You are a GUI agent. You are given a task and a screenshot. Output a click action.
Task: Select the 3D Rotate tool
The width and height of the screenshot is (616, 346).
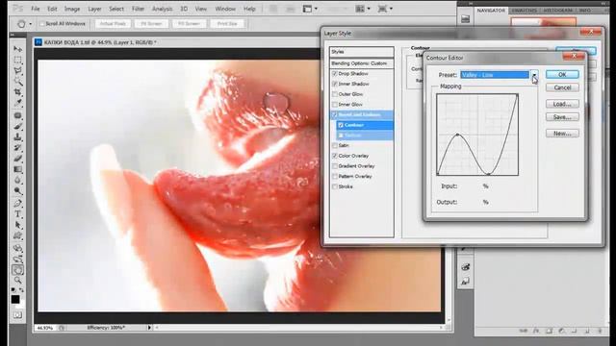pyautogui.click(x=17, y=249)
